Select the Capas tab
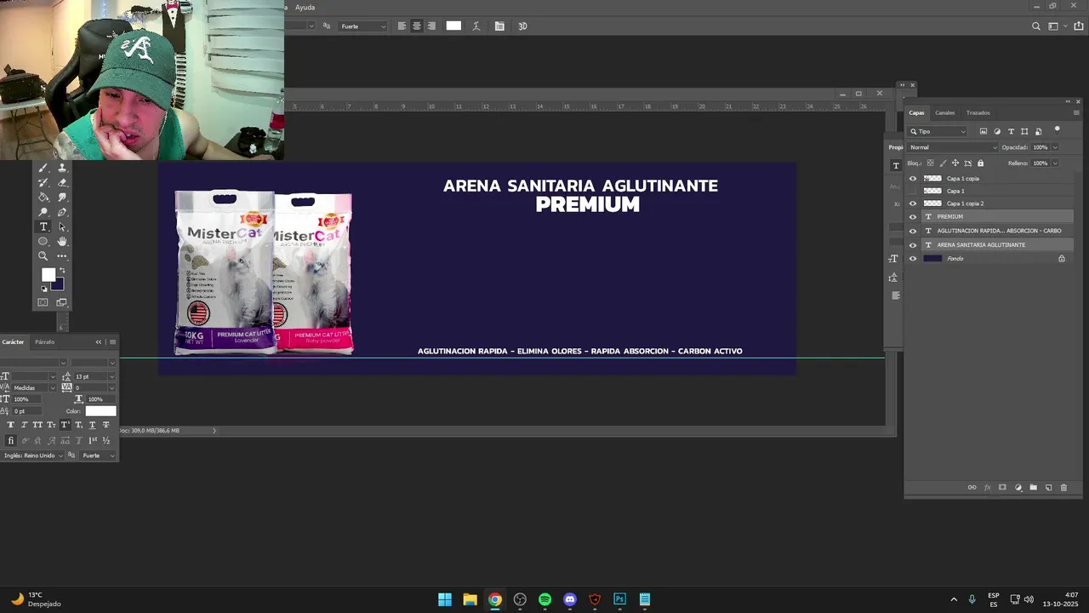Viewport: 1089px width, 613px height. tap(916, 112)
